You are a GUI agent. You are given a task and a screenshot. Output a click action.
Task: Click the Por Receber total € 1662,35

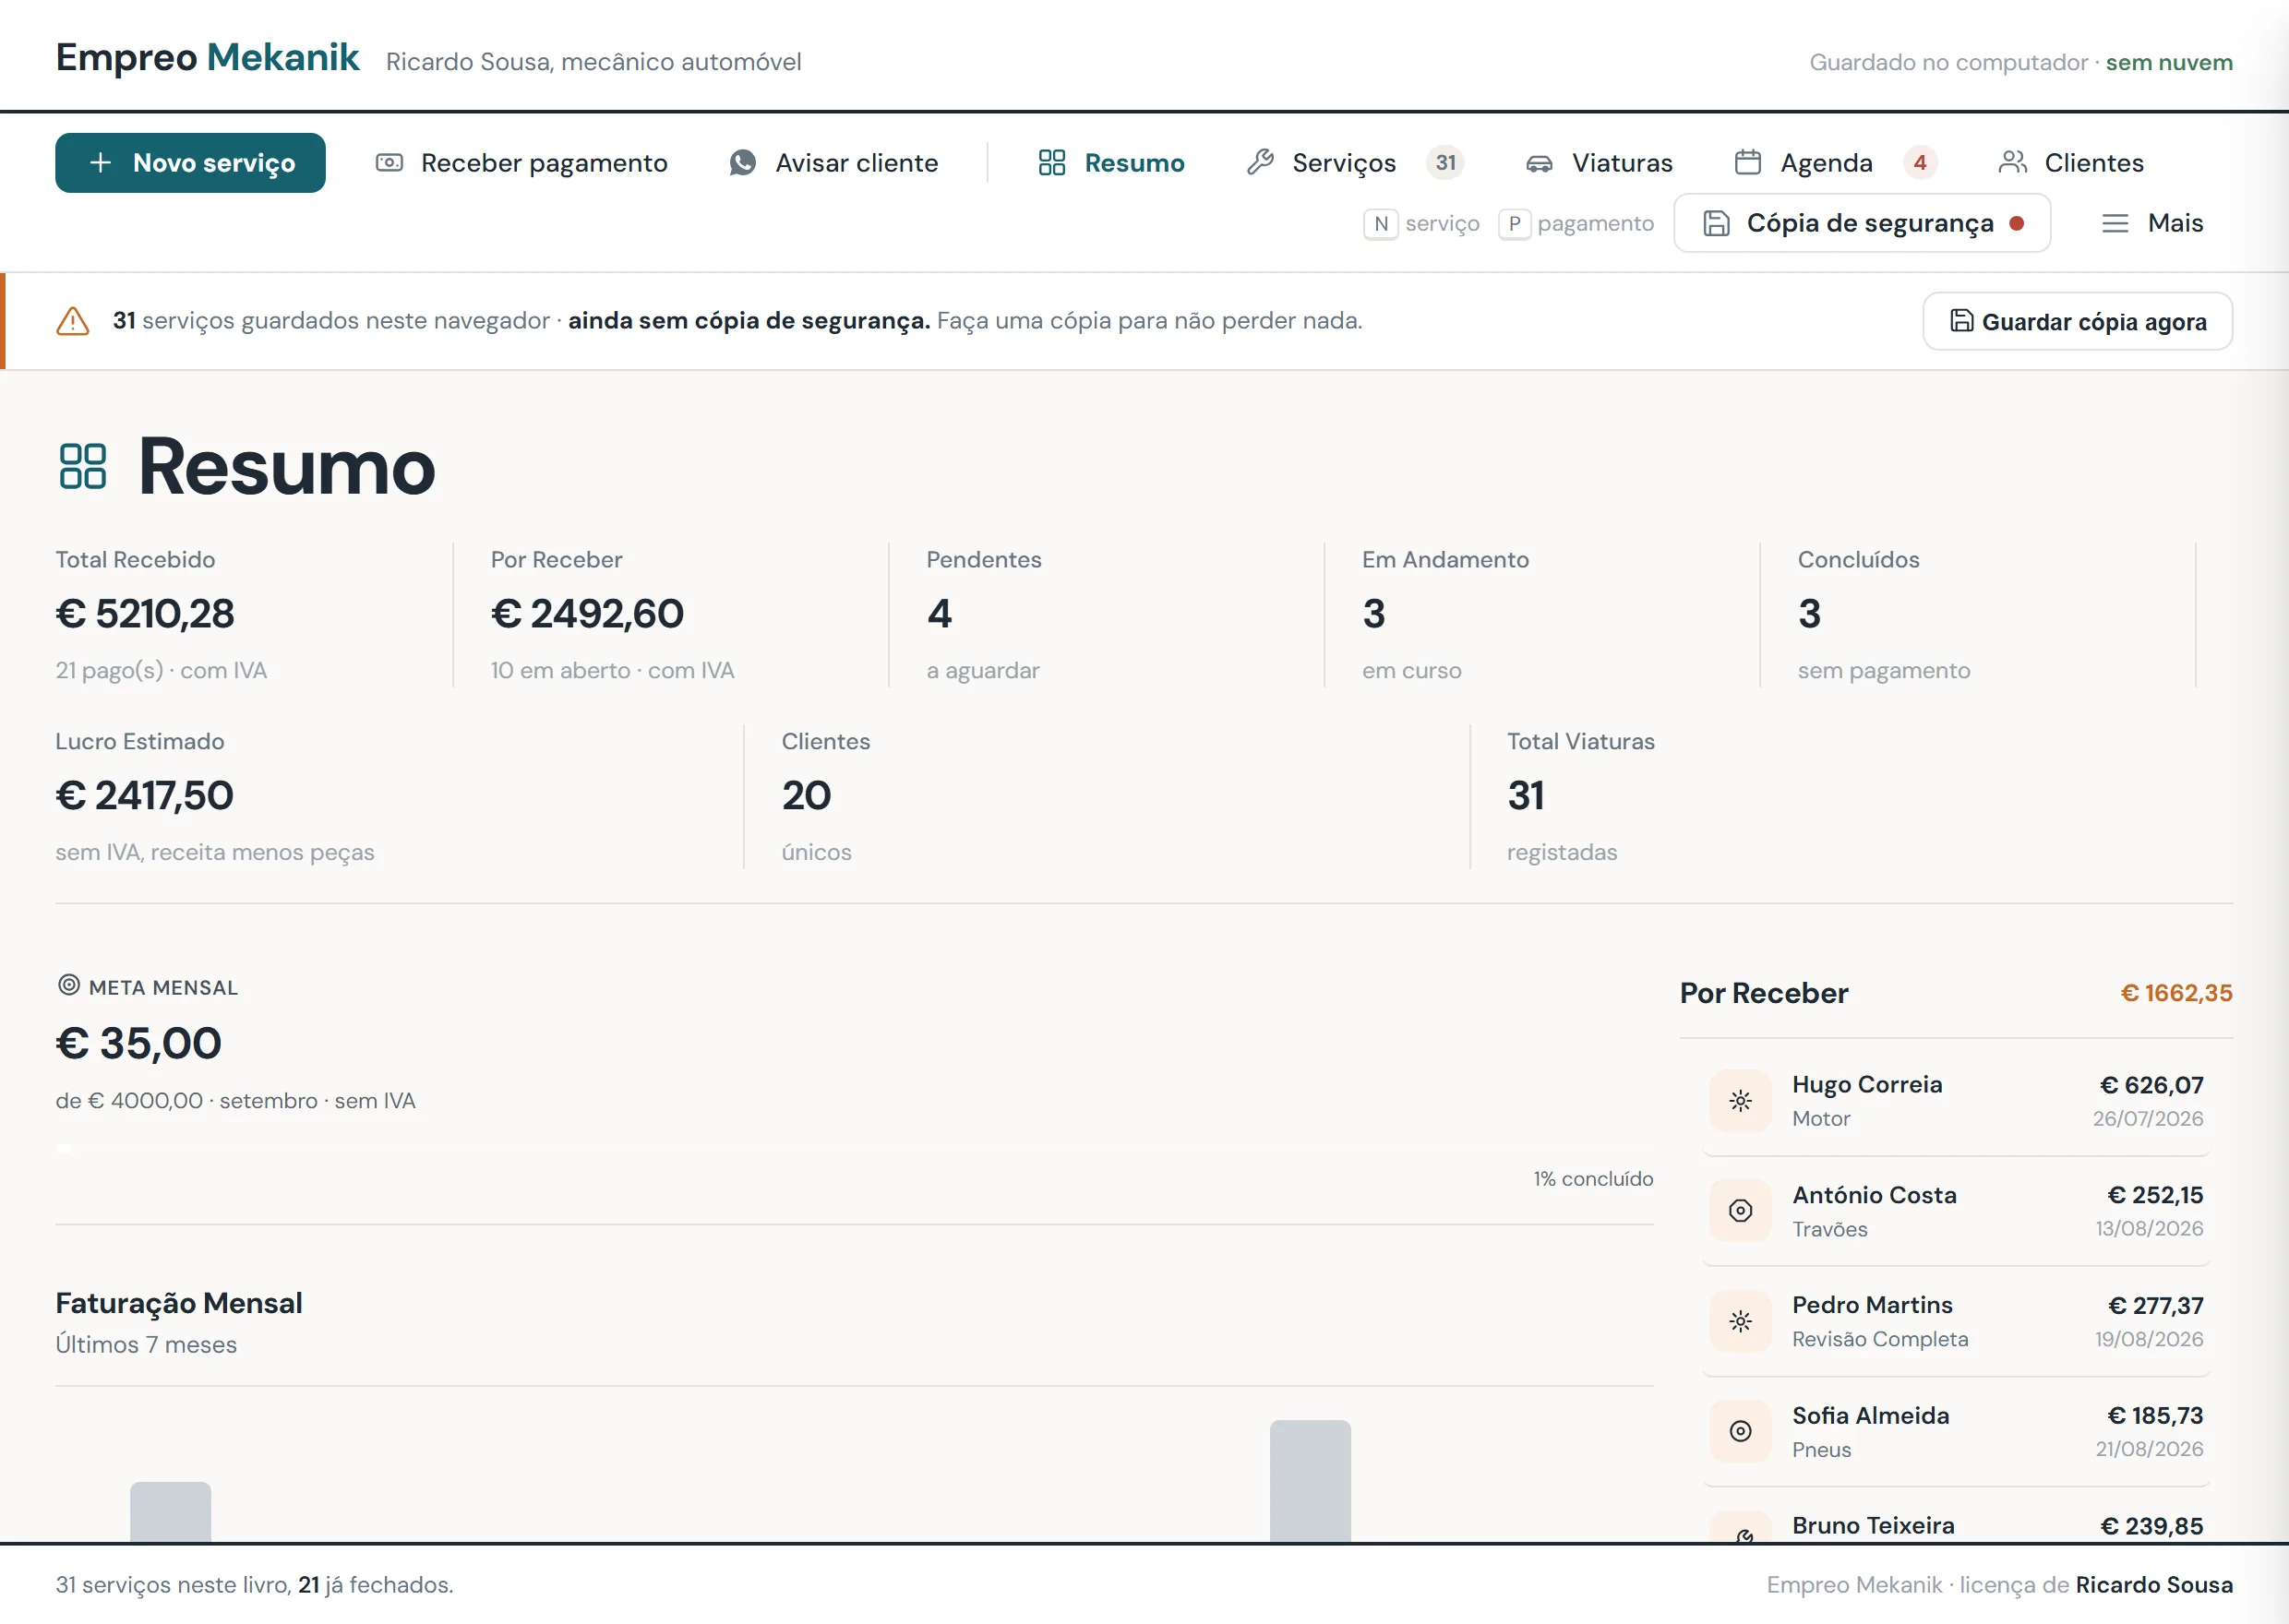(x=2176, y=993)
